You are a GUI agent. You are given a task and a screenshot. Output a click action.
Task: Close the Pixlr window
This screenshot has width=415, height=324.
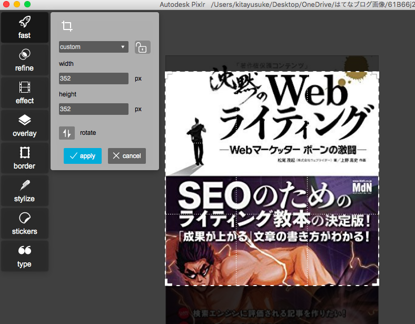pyautogui.click(x=6, y=4)
